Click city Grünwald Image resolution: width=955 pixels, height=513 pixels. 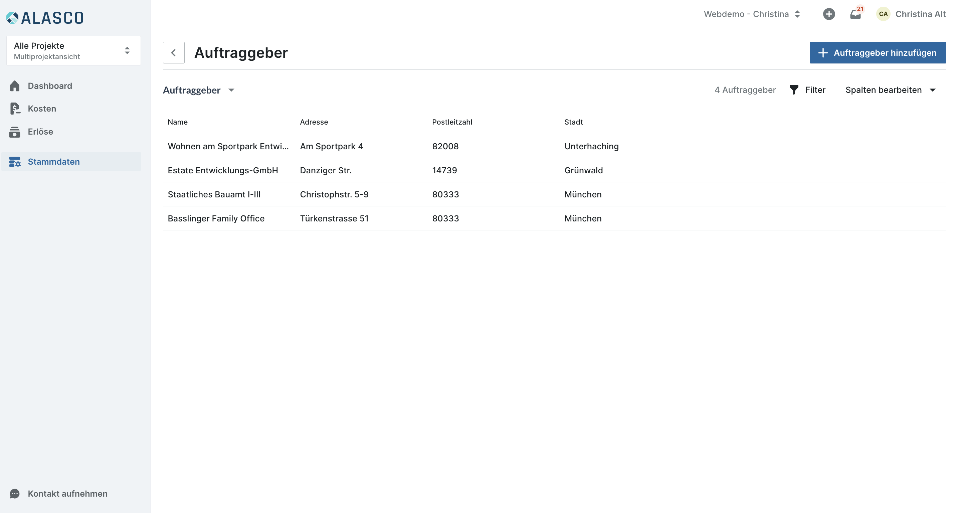tap(584, 170)
